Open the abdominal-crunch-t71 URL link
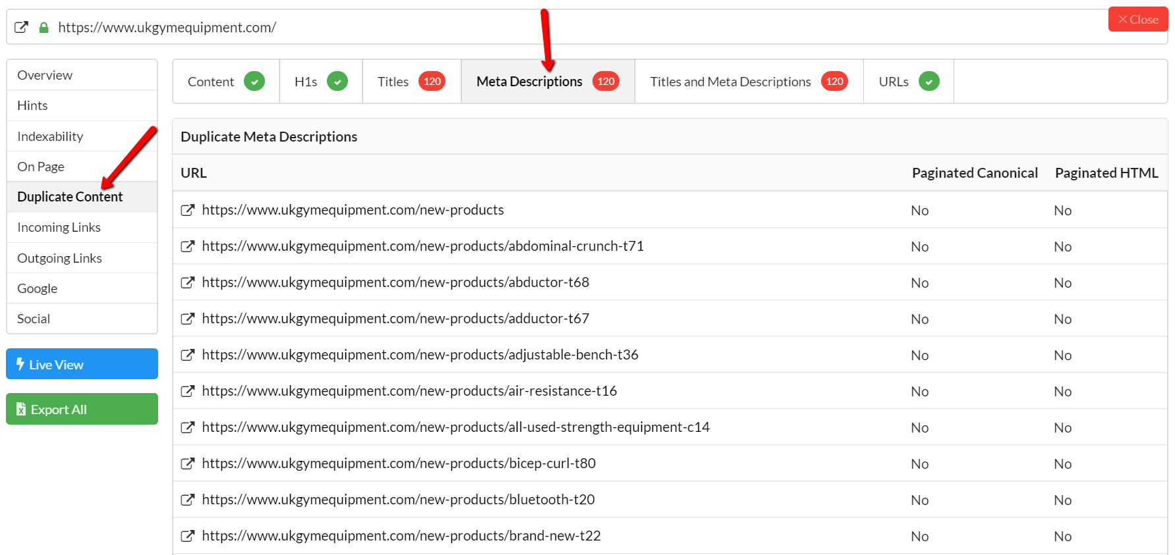 (x=422, y=246)
